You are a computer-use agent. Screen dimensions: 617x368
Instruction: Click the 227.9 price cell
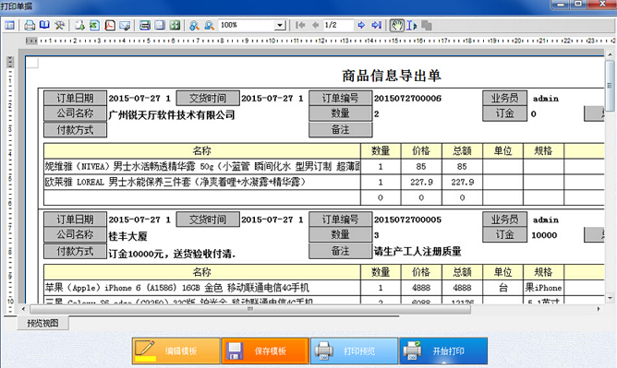421,182
